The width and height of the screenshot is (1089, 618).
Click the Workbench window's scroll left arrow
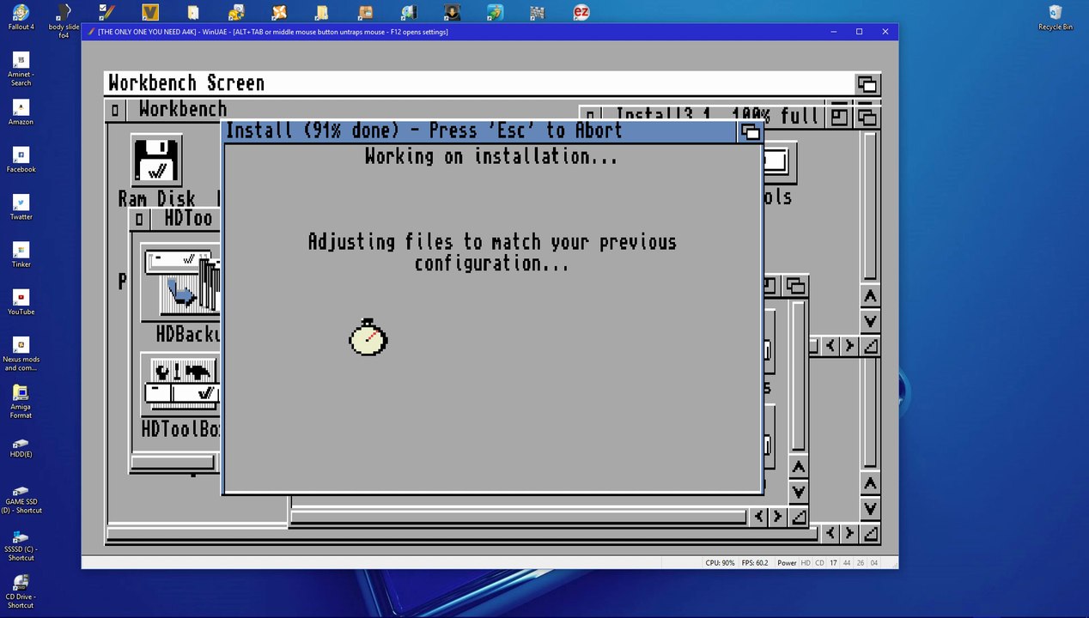830,533
